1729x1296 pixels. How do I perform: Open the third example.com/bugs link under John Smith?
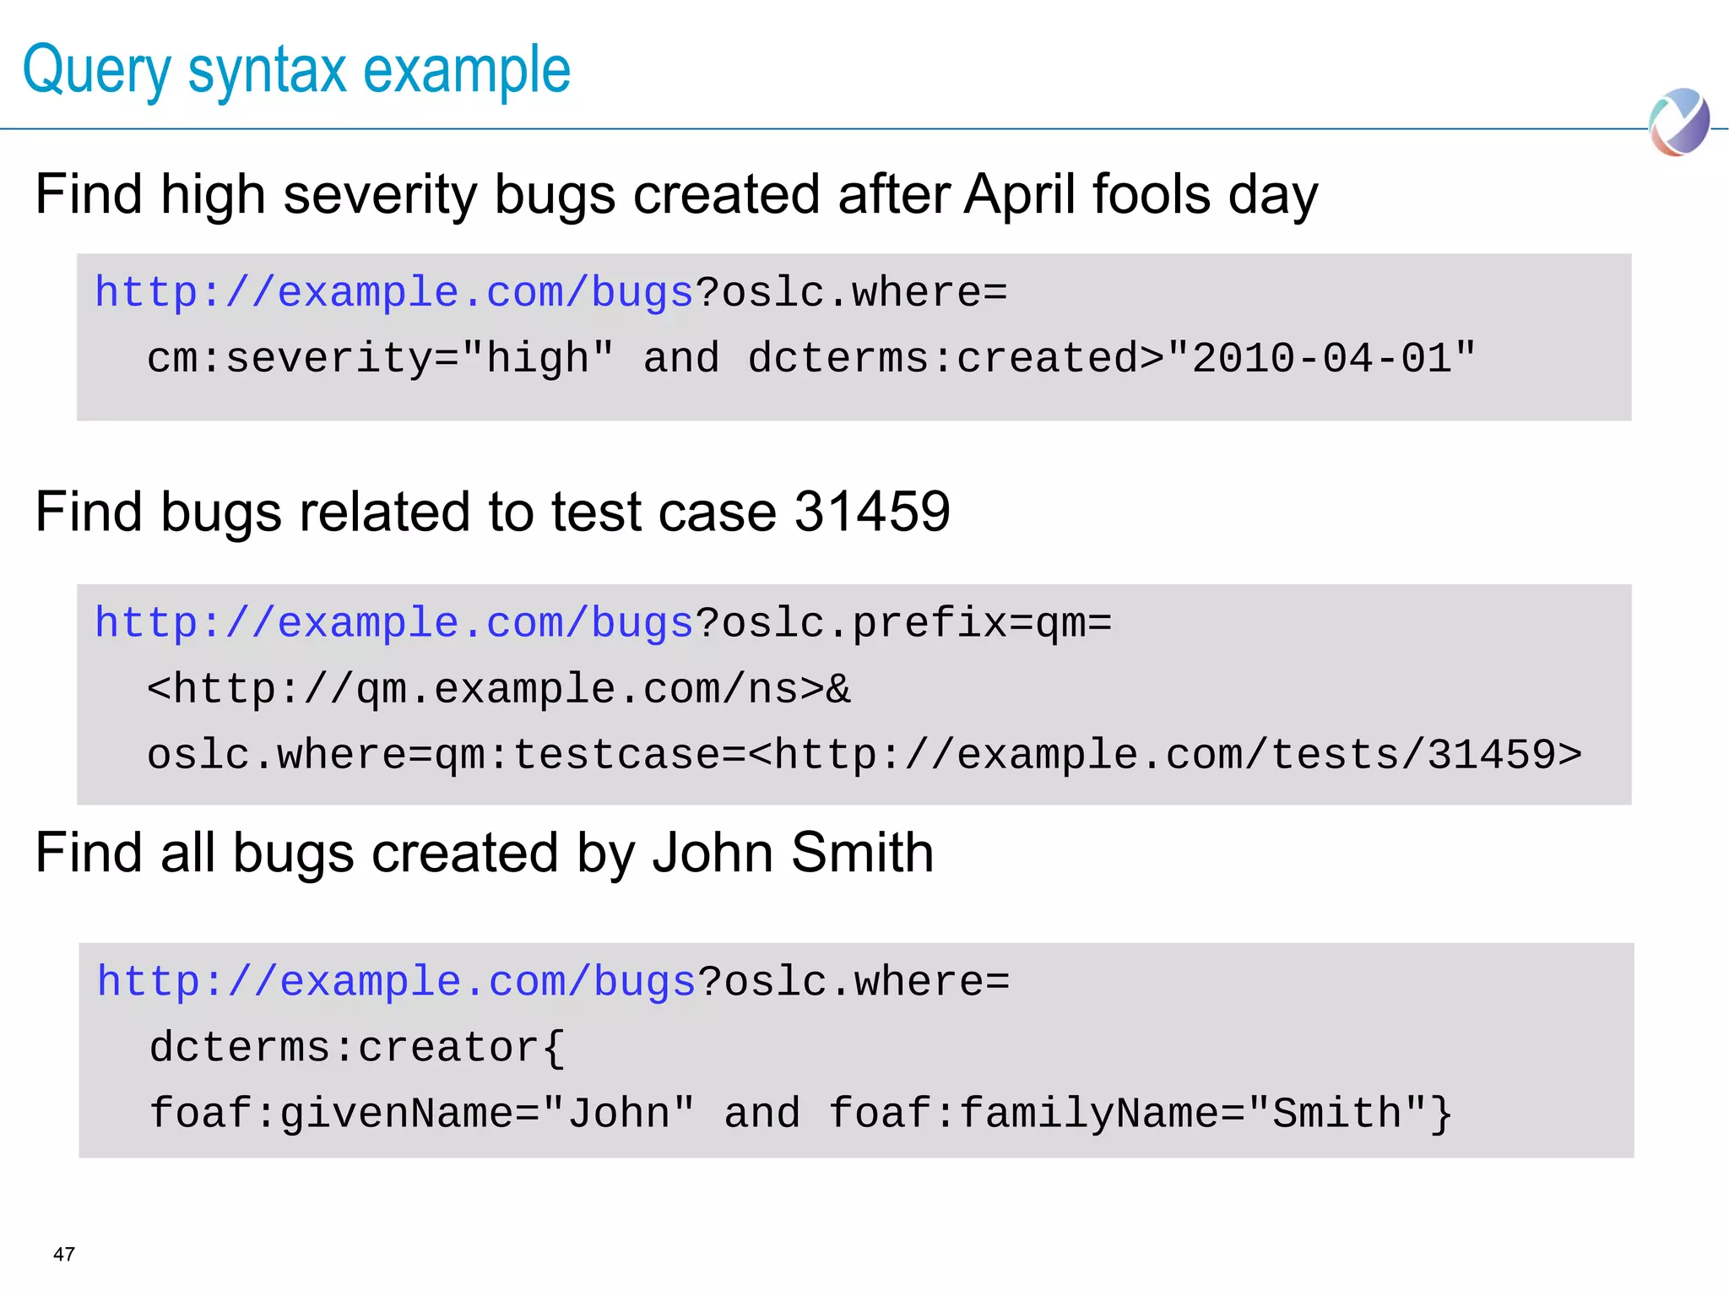[396, 982]
